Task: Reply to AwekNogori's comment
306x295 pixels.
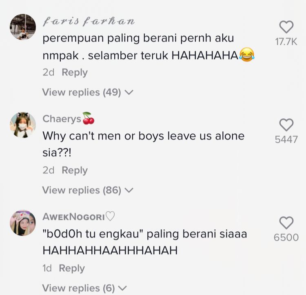Action: click(x=72, y=268)
